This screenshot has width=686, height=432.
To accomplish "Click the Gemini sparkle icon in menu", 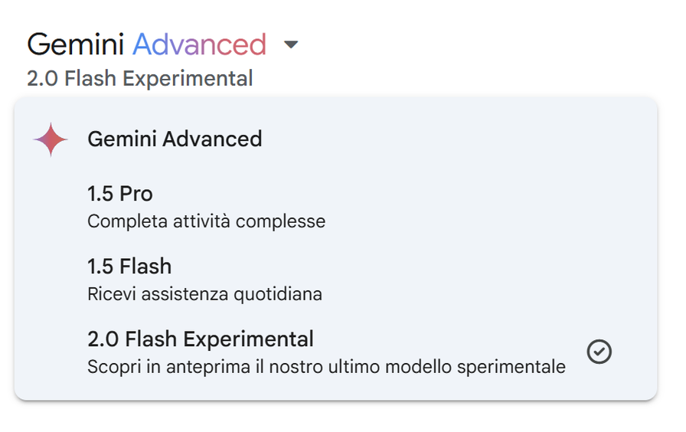I will pos(51,139).
